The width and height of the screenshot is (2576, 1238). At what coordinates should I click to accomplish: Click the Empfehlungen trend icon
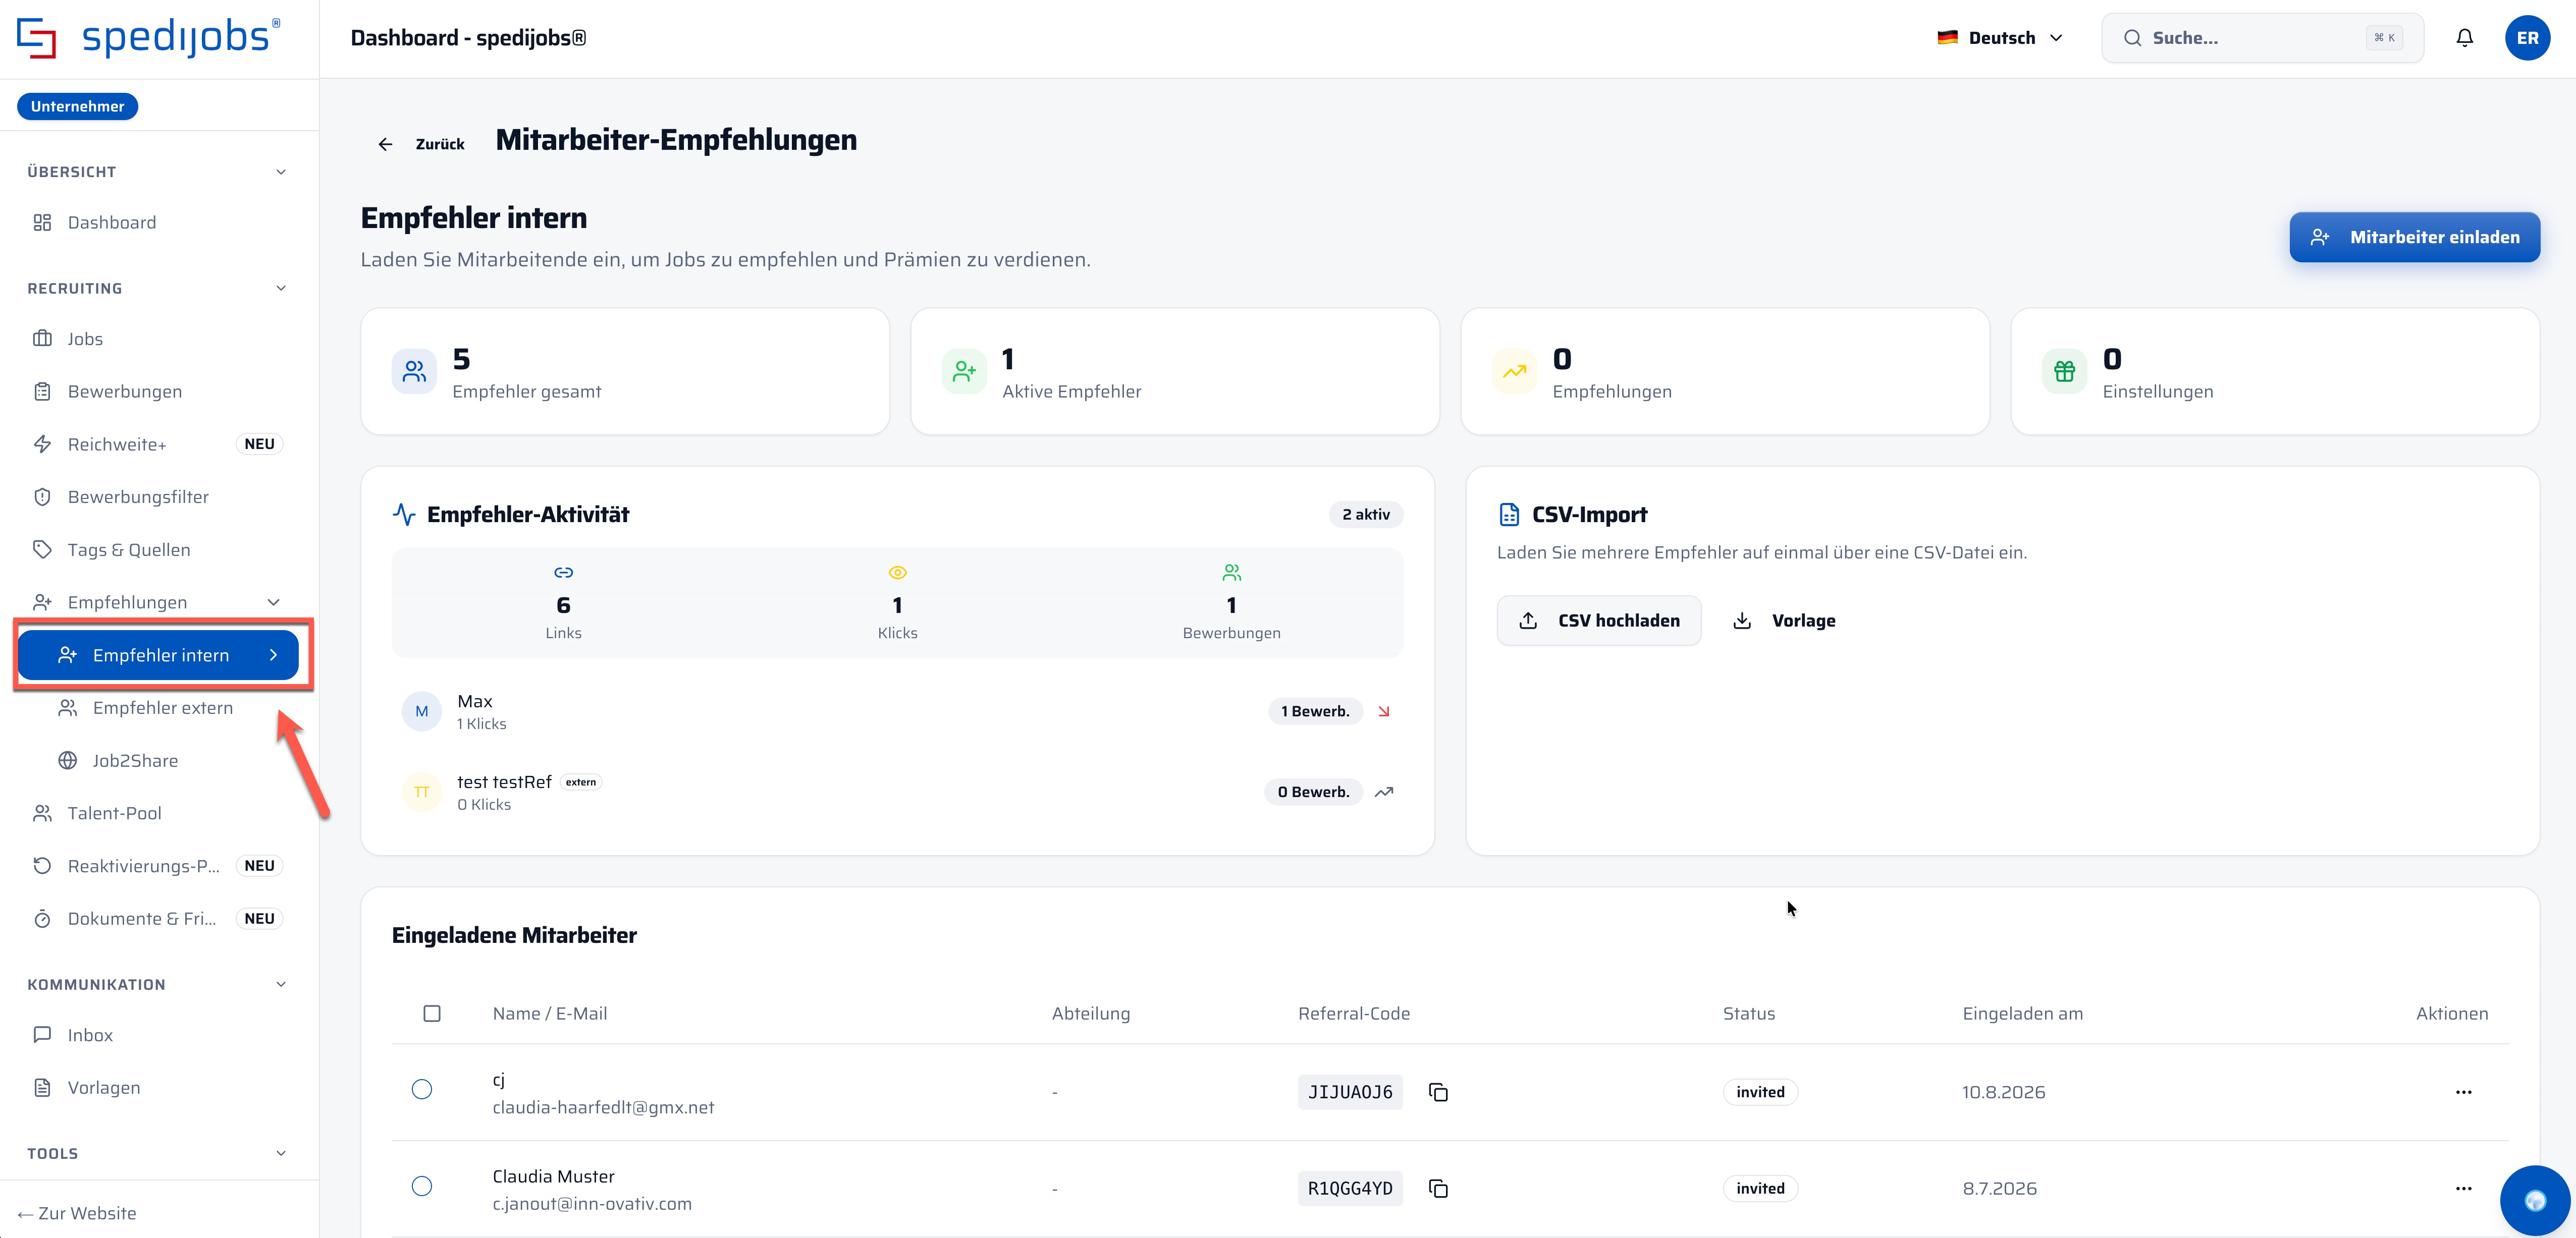(x=1514, y=372)
